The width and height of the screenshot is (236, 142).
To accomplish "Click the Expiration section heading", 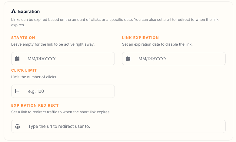I will pos(29,11).
